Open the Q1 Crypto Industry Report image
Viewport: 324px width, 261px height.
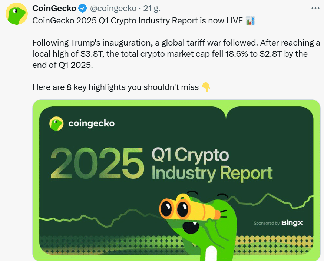pos(176,180)
